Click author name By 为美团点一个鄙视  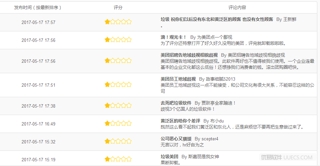[x=211, y=37]
